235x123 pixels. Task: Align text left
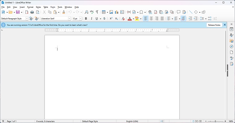coord(146,19)
